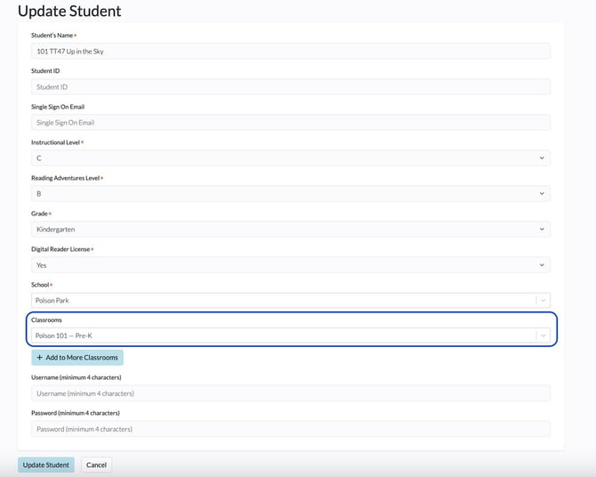Click the Add to More Classrooms button
The height and width of the screenshot is (477, 596).
(77, 358)
